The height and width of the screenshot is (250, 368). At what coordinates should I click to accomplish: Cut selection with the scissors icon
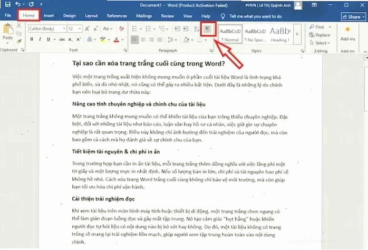coord(19,26)
